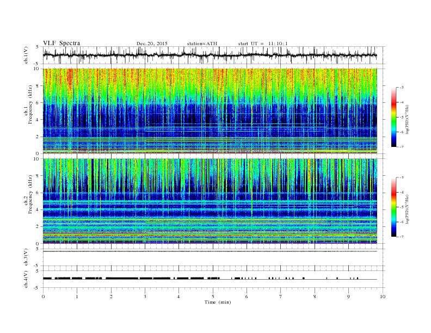Viewport: 431px width, 333px height.
Task: Click the ch.1 frequency tick label "2"
Action: [38, 137]
